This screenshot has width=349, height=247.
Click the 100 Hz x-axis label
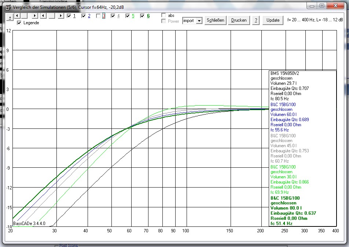tap(185, 231)
